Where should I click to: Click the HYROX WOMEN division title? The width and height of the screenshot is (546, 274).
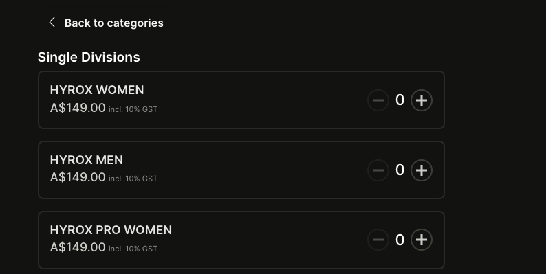pyautogui.click(x=97, y=90)
